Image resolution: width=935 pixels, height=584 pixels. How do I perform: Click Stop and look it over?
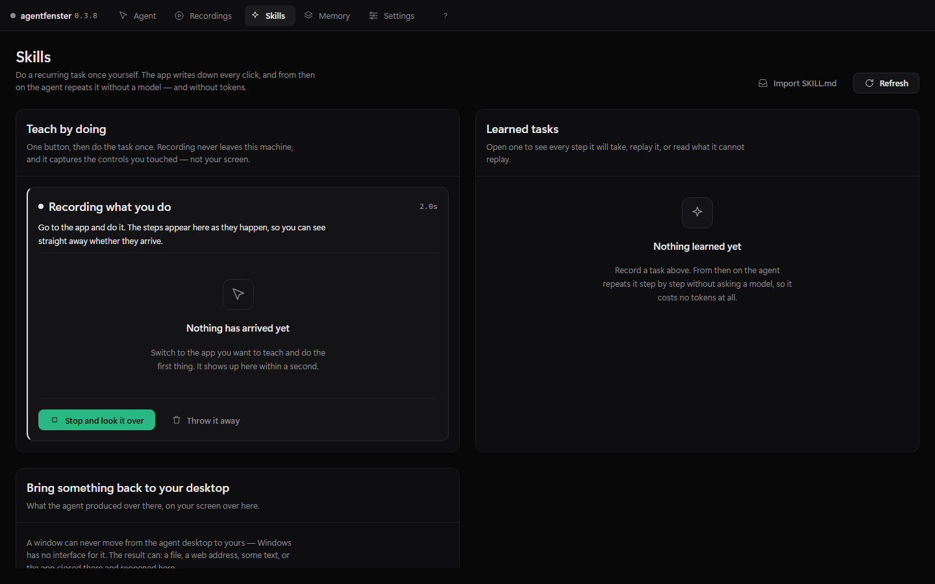point(97,420)
